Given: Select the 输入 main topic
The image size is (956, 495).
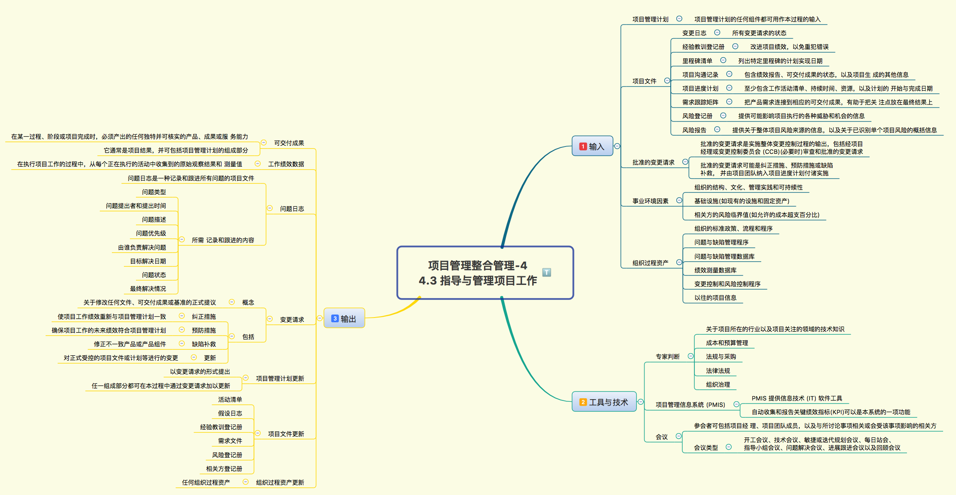Looking at the screenshot, I should pyautogui.click(x=596, y=147).
